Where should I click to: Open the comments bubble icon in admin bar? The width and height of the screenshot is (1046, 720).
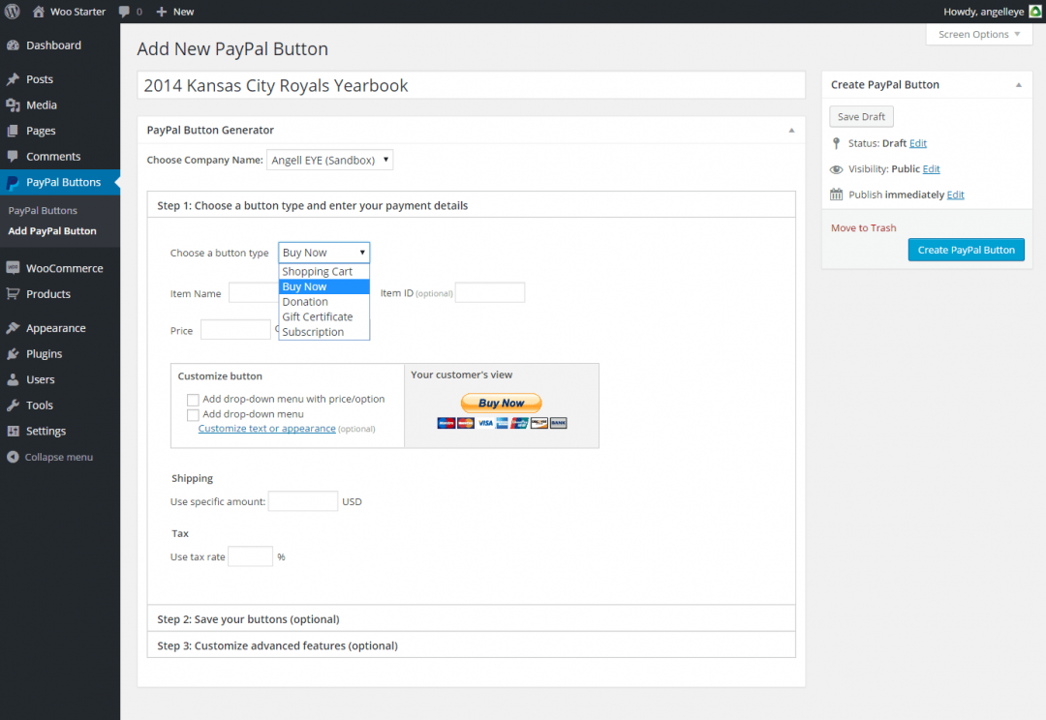coord(124,11)
